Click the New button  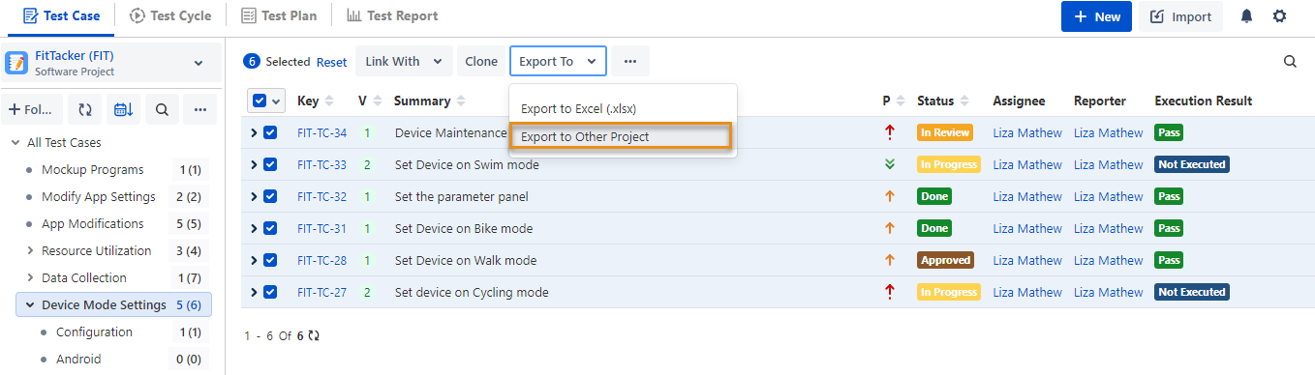click(x=1096, y=16)
